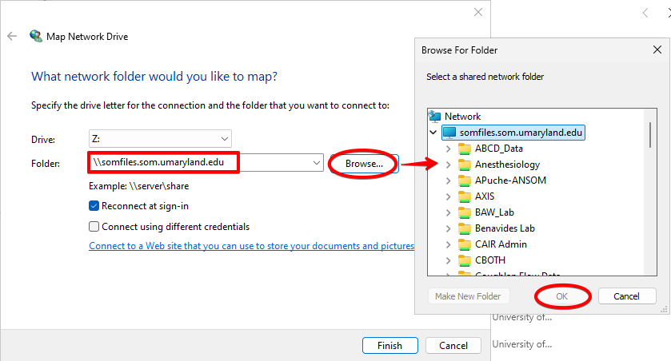Screen dimensions: 671x361
Task: Expand the Benavides Lab folder
Action: click(x=449, y=228)
